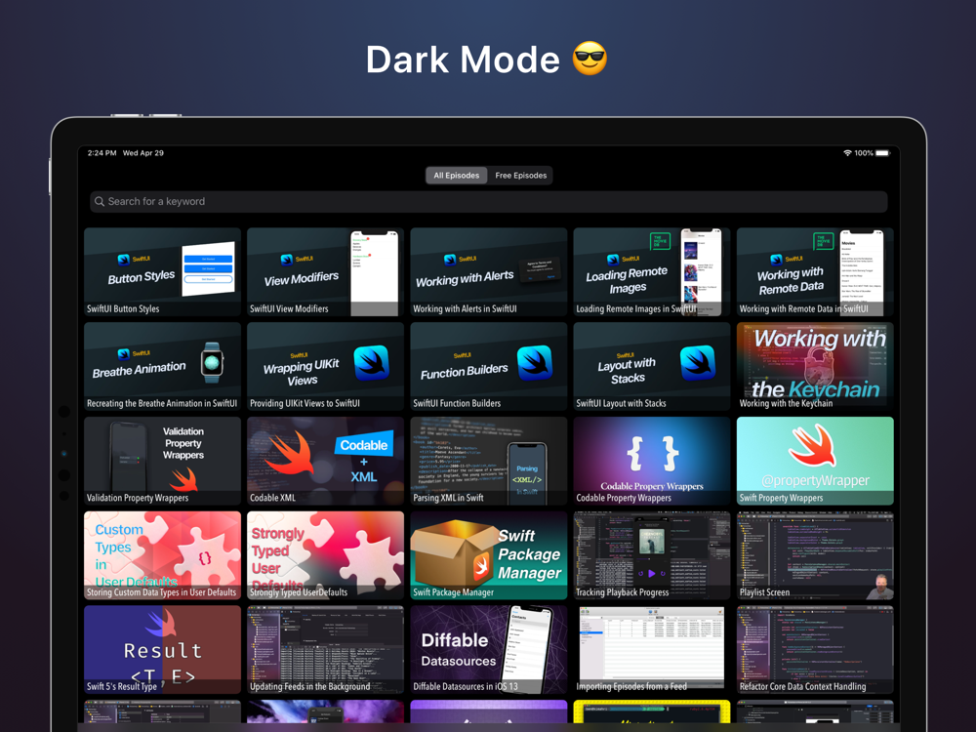Click the padlock graphic on Keychain card
Image resolution: width=976 pixels, height=732 pixels.
pos(818,367)
